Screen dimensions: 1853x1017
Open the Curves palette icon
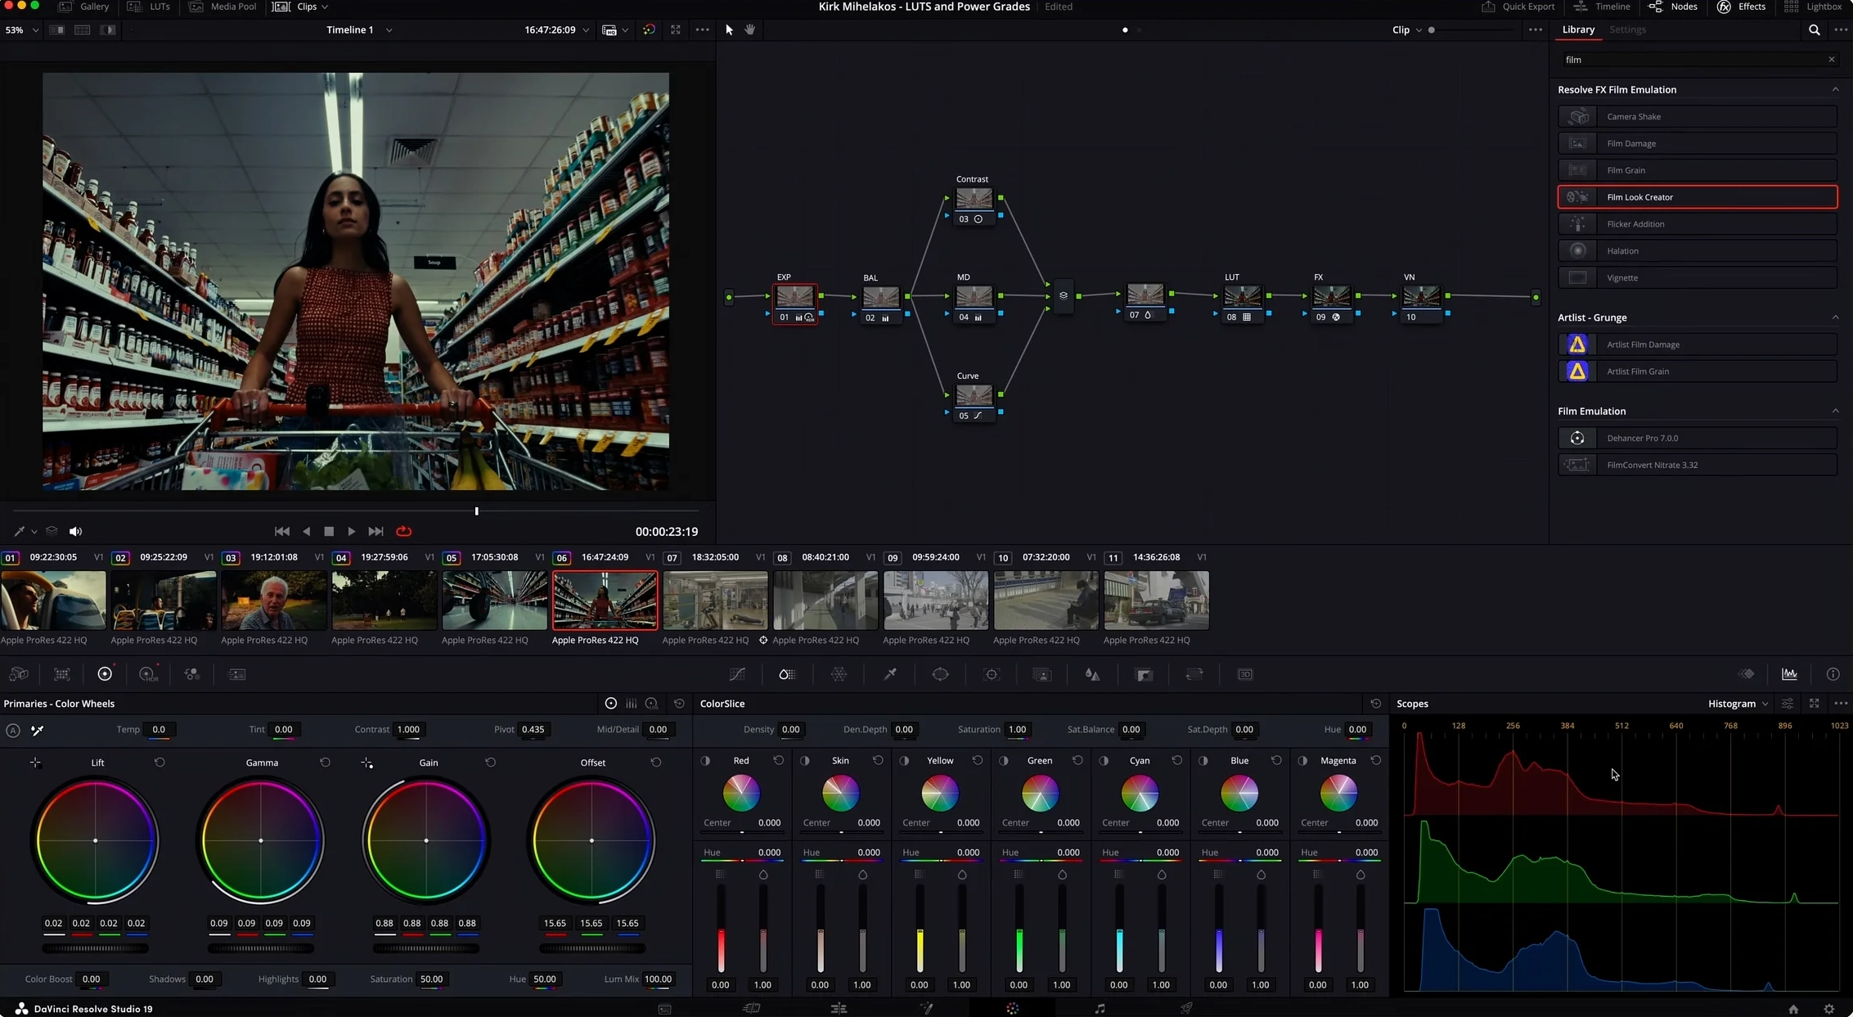pyautogui.click(x=737, y=674)
